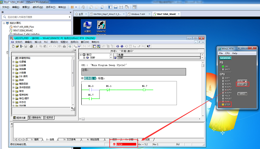Viewport: 260px width, 149px height.
Task: Open the SIMATIC Manager desktop icon
Action: (x=101, y=27)
